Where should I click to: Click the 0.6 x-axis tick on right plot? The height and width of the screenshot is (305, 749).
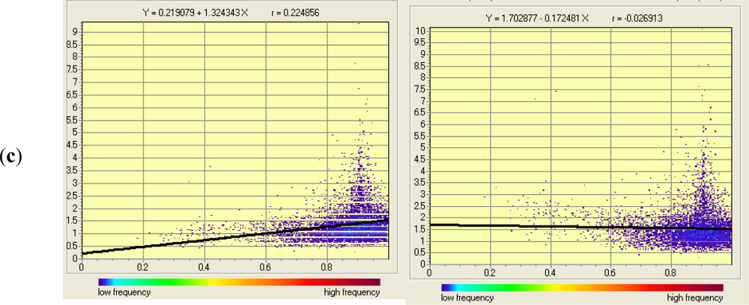(610, 274)
